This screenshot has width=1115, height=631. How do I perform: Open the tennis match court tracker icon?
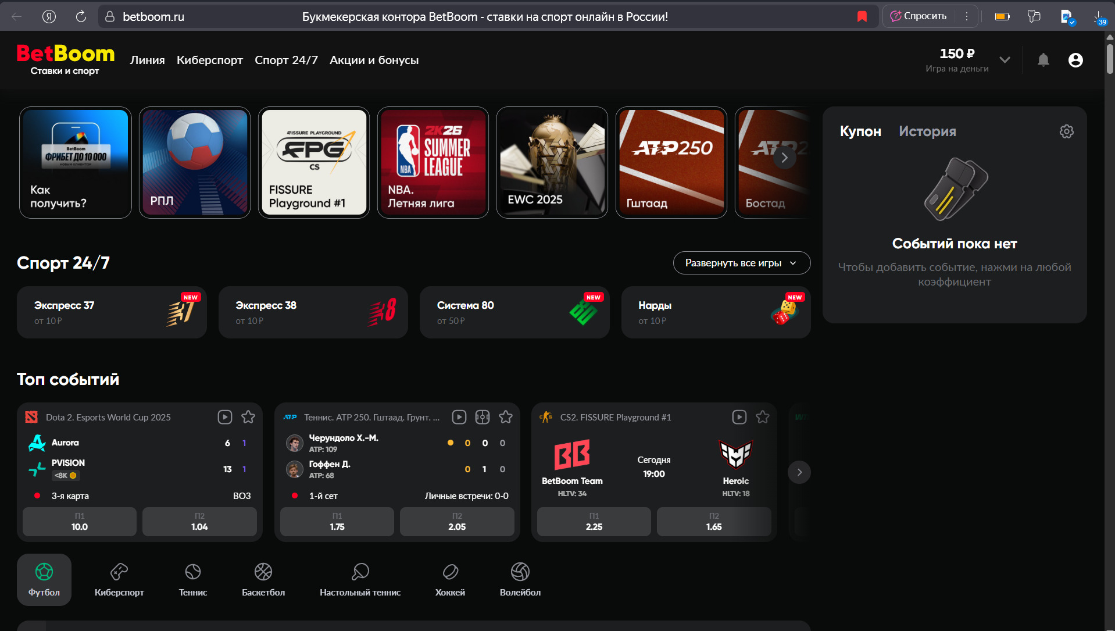483,417
